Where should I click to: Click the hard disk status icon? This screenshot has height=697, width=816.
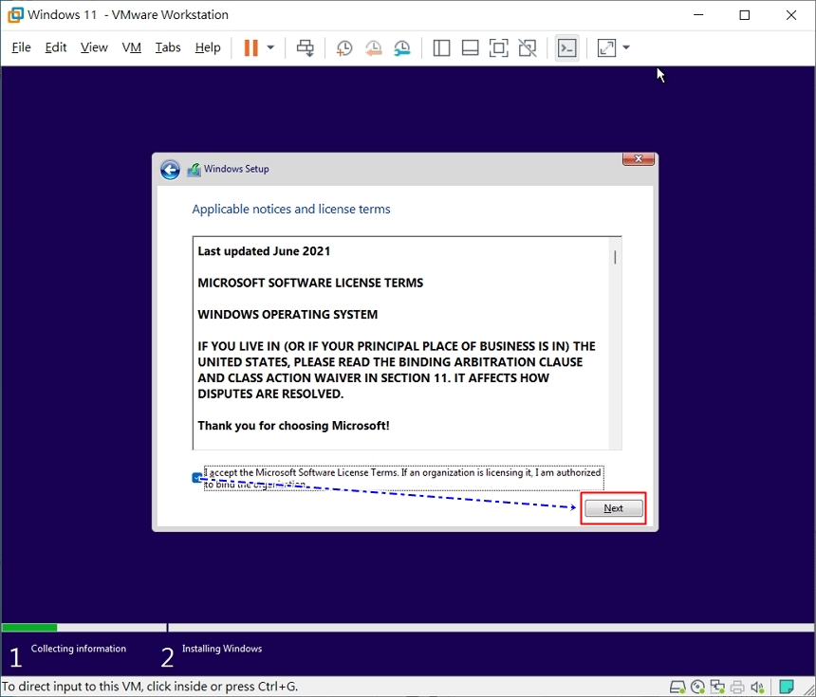tap(677, 686)
